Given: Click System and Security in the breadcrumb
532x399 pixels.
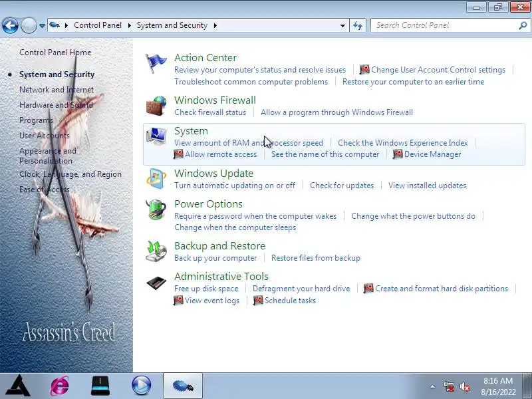Looking at the screenshot, I should click(x=172, y=25).
